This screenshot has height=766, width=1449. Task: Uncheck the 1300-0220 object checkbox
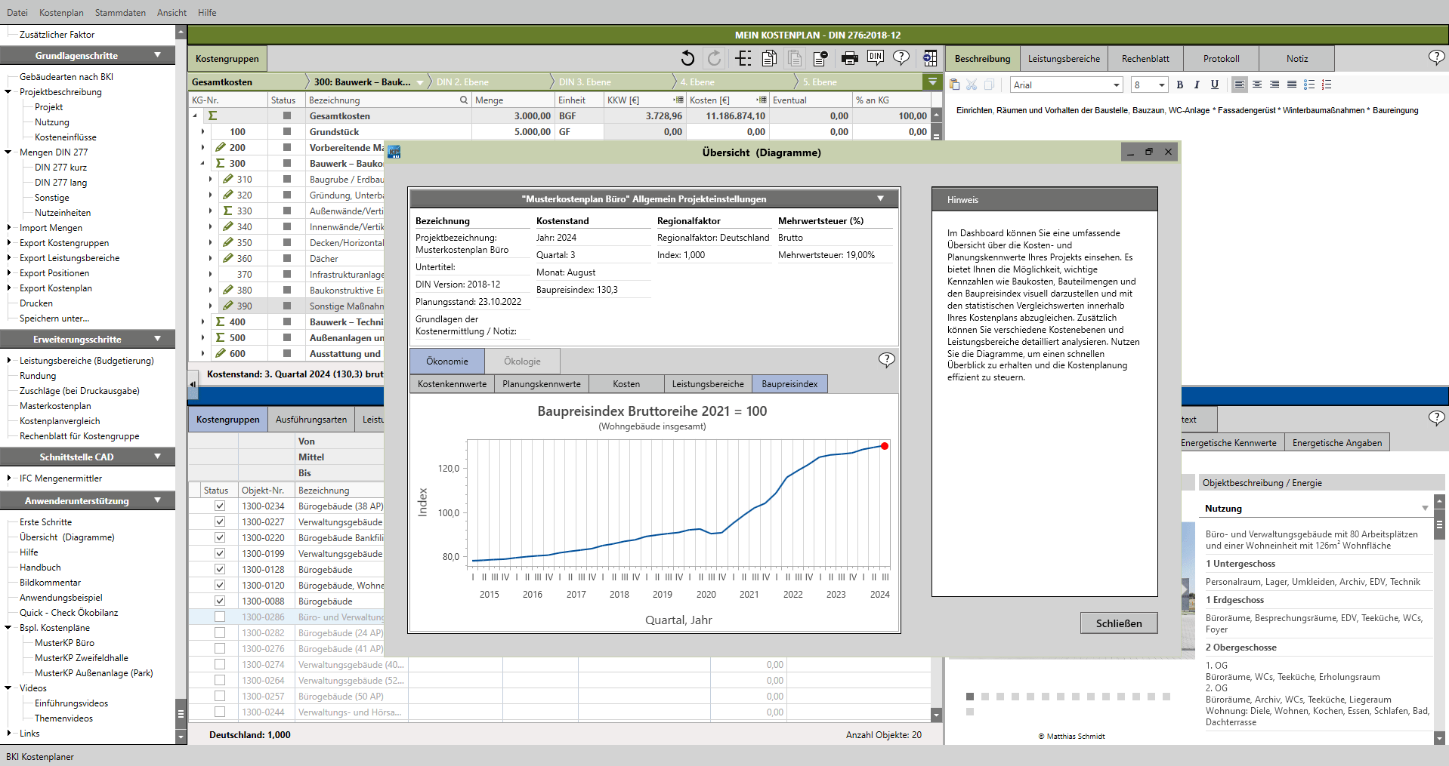[220, 537]
